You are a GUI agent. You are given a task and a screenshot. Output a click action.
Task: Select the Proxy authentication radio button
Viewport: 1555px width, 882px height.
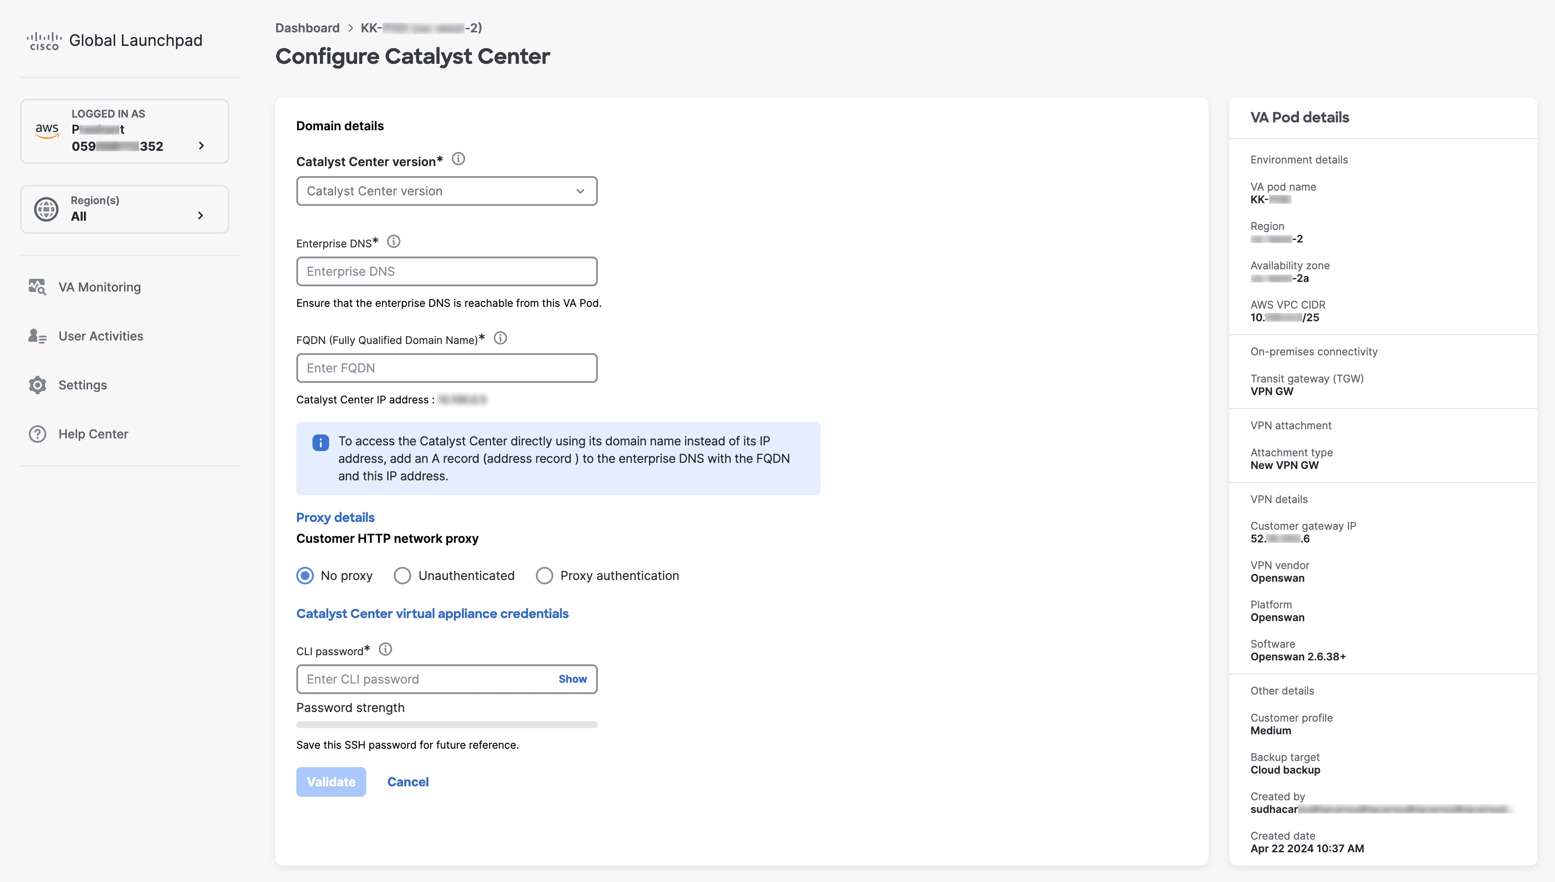click(x=545, y=576)
